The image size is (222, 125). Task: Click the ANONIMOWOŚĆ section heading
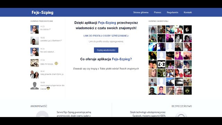[39, 106]
